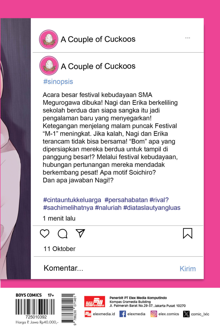
Task: Open the #persahabatan hashtag
Action: [126, 200]
